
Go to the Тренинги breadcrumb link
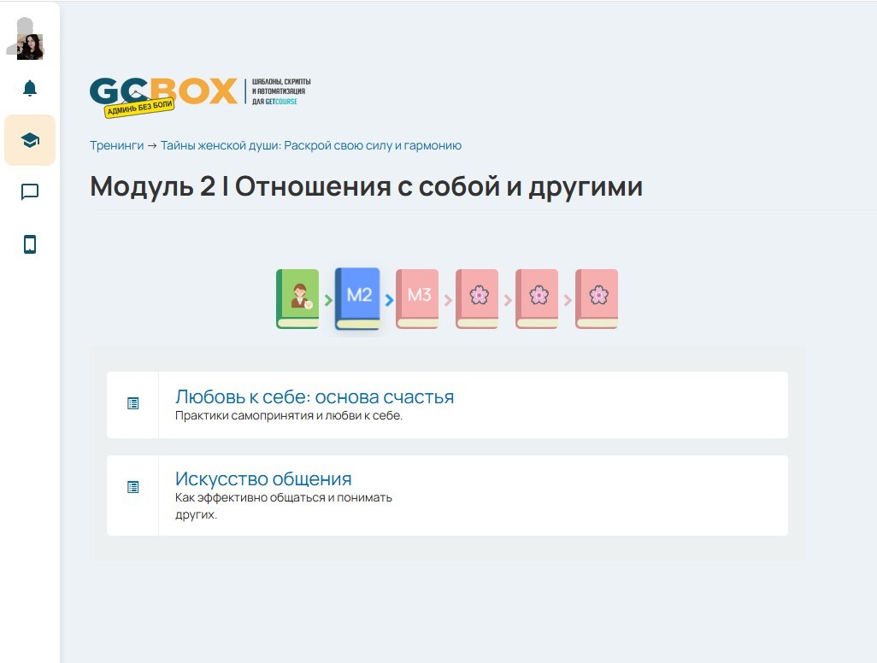[x=116, y=145]
